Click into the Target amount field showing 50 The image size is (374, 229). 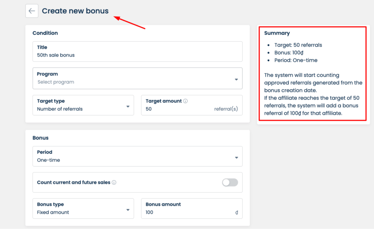point(175,109)
